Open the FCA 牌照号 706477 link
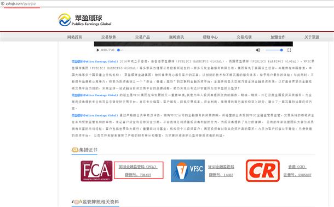This screenshot has width=334, height=207. click(x=138, y=175)
